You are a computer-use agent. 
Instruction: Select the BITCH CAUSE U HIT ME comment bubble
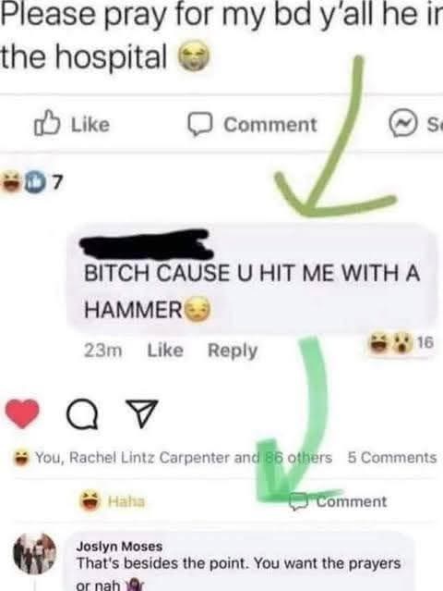[252, 278]
